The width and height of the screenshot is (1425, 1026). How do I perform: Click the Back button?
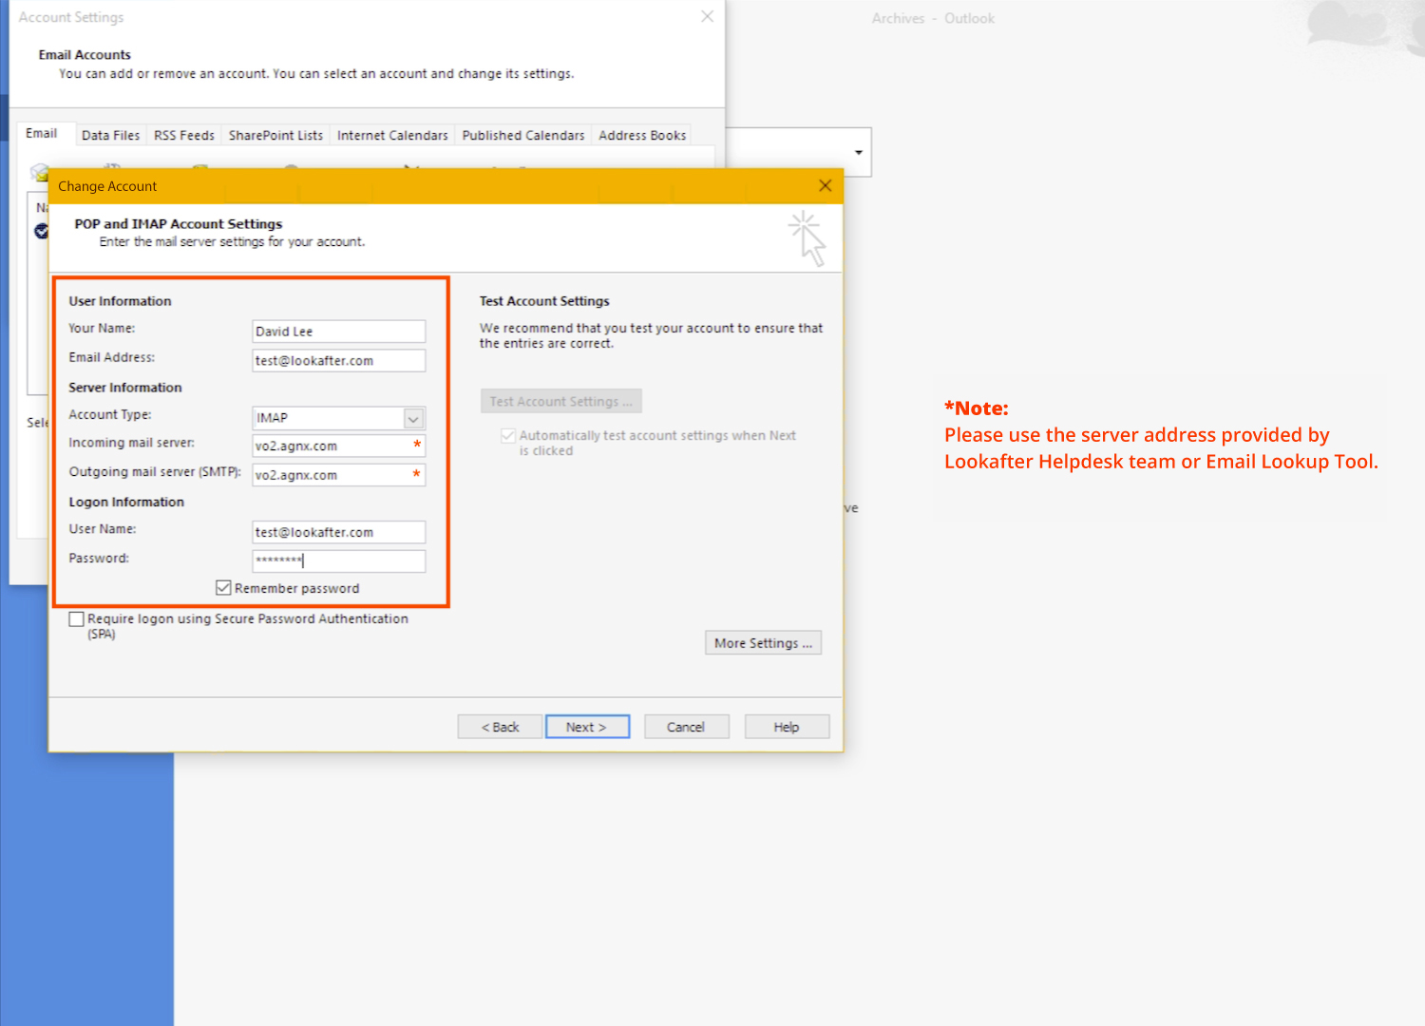pyautogui.click(x=500, y=727)
